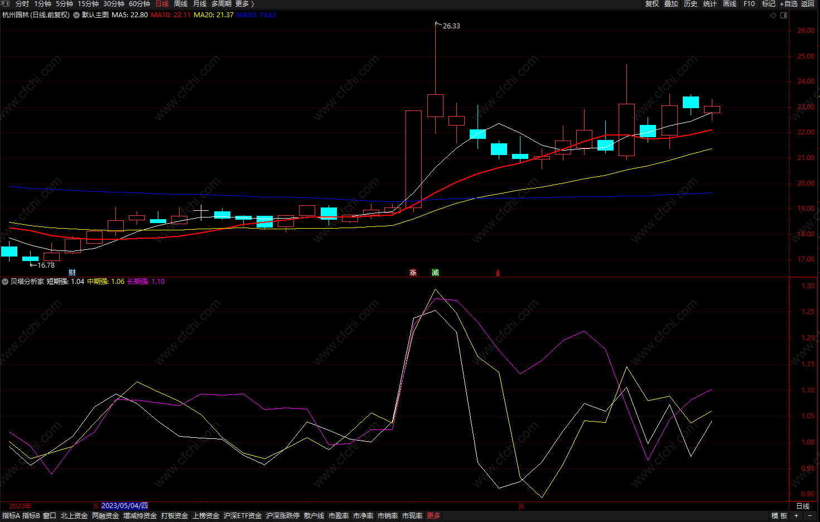Zoom out with the minus button

(810, 516)
